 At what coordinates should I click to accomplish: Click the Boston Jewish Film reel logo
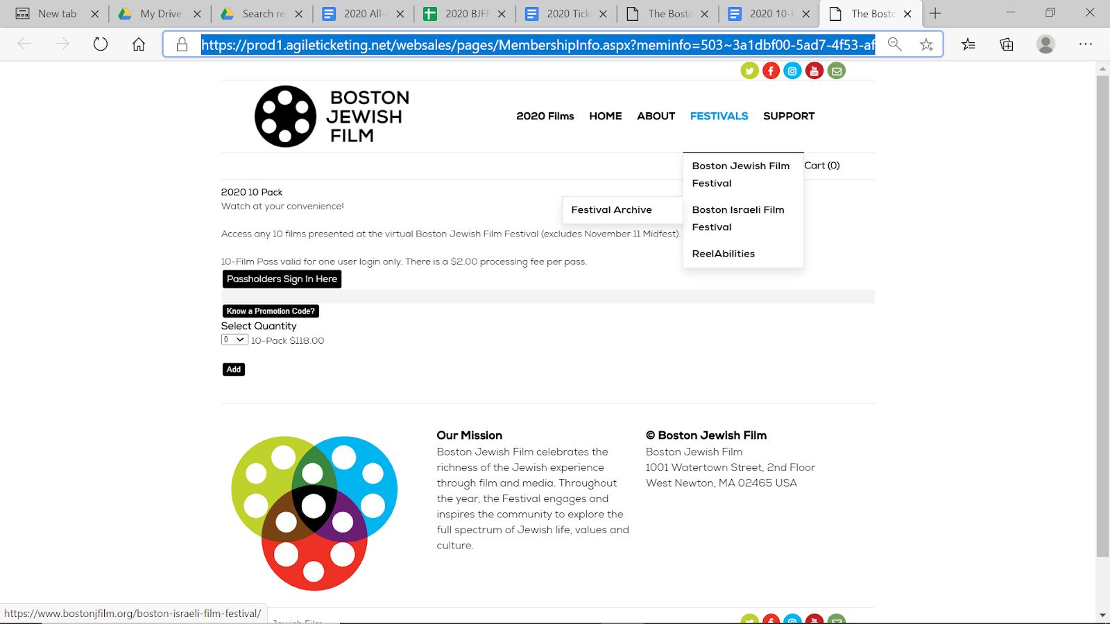(x=332, y=116)
